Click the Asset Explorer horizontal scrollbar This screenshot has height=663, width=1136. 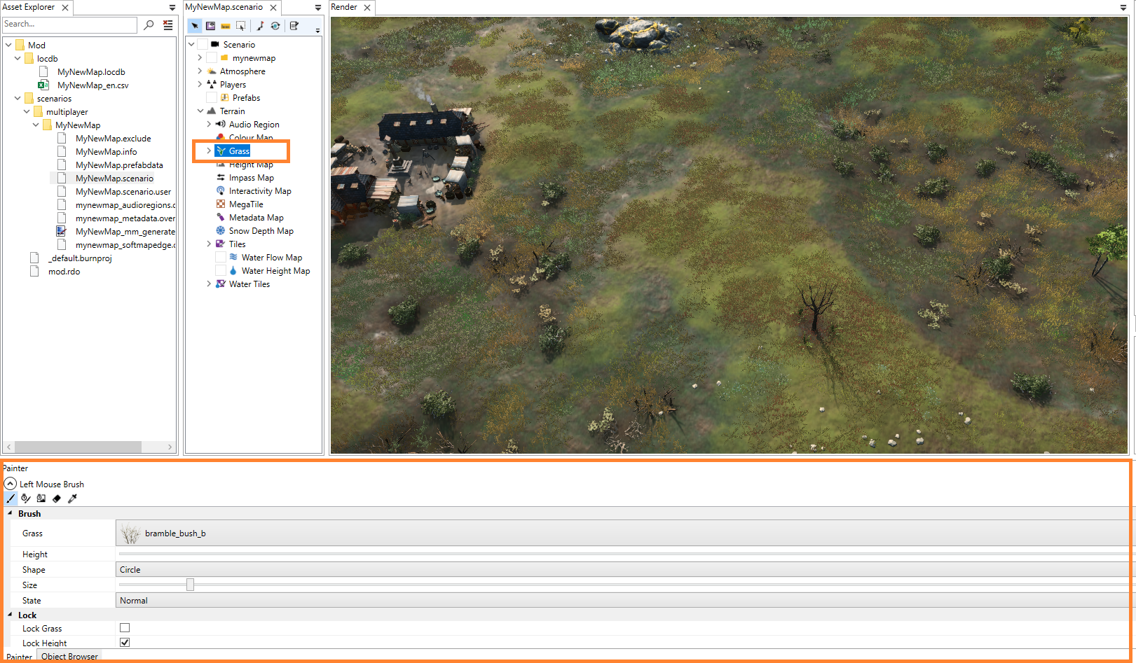pos(78,447)
